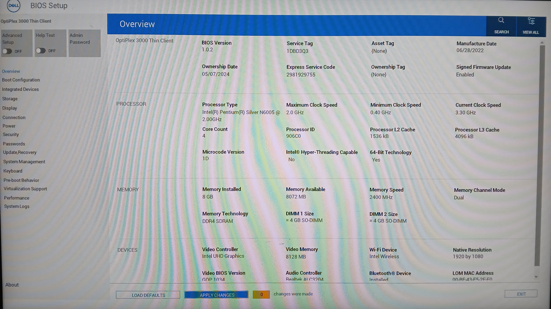This screenshot has height=309, width=551.
Task: Click the Dell logo
Action: [14, 6]
